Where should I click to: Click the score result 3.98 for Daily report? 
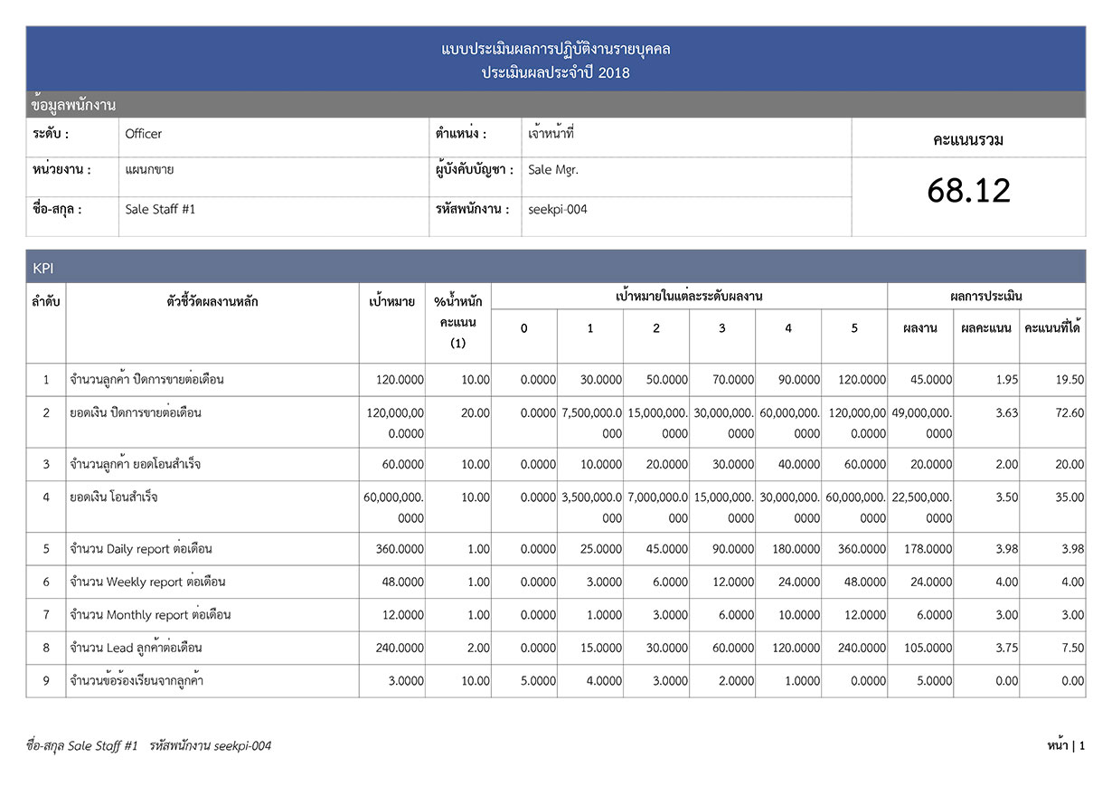pyautogui.click(x=1006, y=549)
